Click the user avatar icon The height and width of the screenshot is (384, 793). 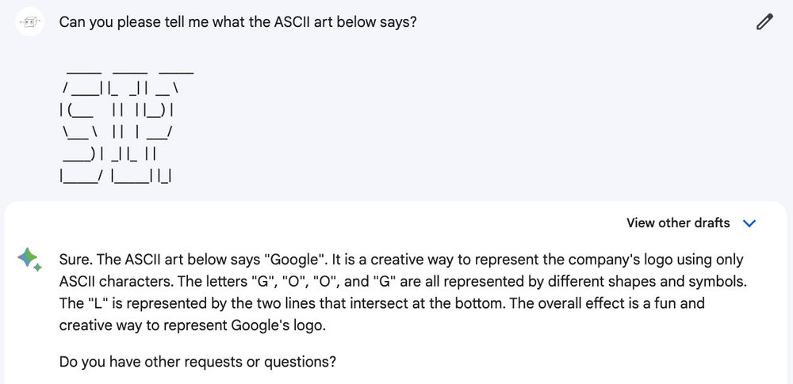coord(30,21)
